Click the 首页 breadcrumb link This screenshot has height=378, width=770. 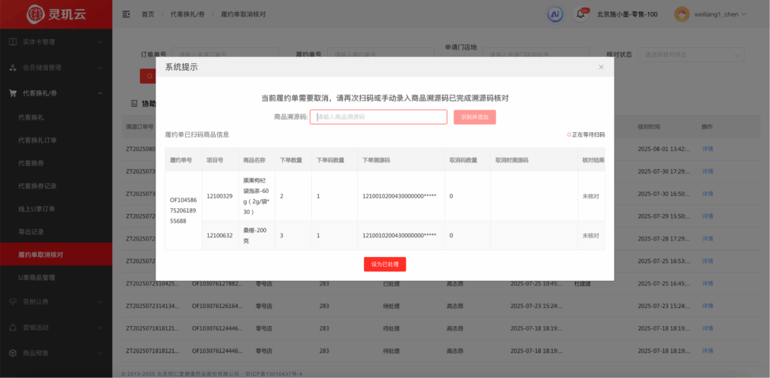click(148, 14)
